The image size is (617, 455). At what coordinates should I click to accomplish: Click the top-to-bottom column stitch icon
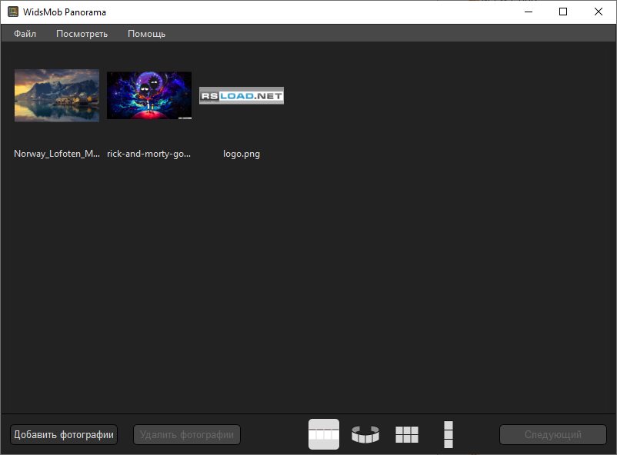pyautogui.click(x=448, y=434)
